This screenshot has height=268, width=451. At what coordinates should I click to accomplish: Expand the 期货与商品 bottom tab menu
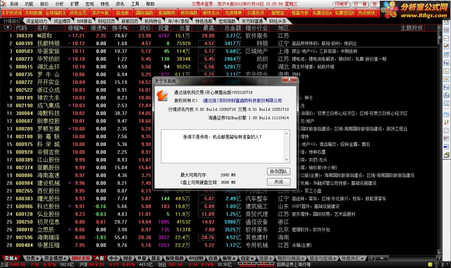click(291, 258)
